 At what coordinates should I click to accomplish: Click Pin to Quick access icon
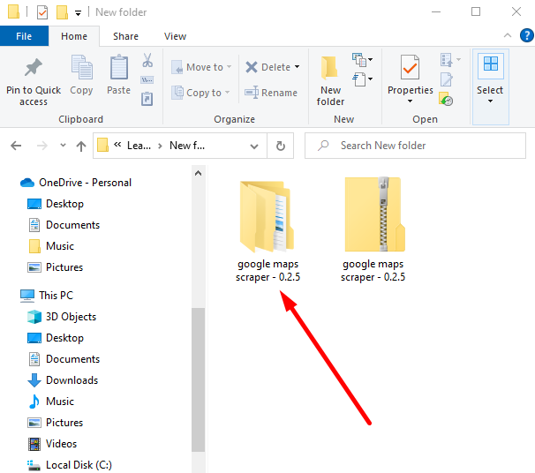[33, 68]
